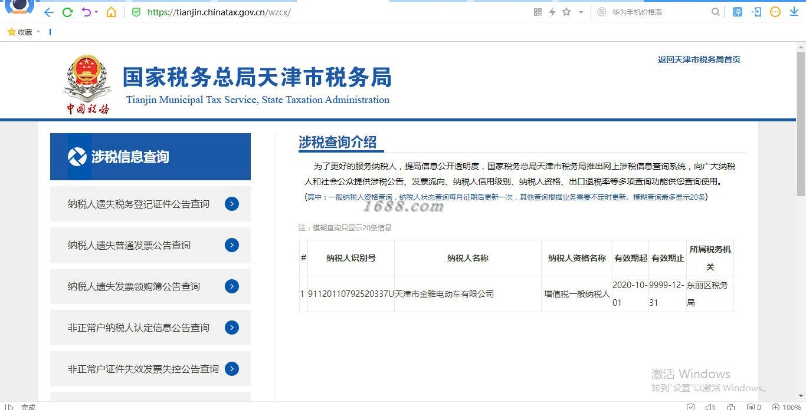This screenshot has height=410, width=806.
Task: Click arrow beside 纳税人遗失普通发票公告查询
Action: coord(232,245)
